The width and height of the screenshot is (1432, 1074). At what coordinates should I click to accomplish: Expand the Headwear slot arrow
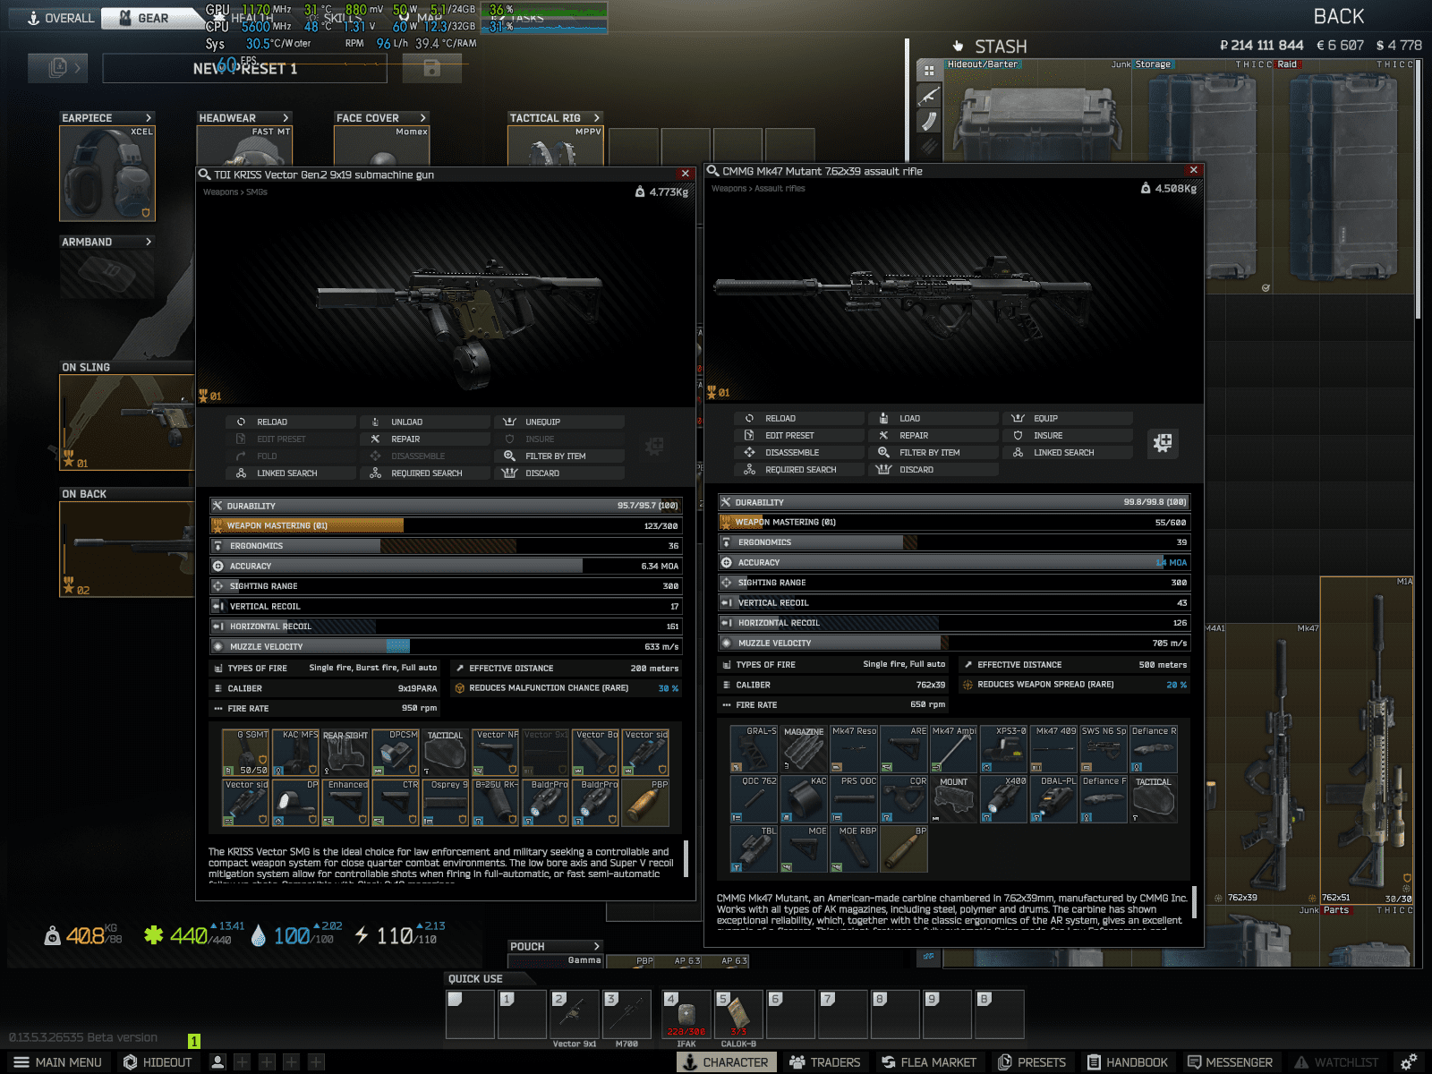286,117
